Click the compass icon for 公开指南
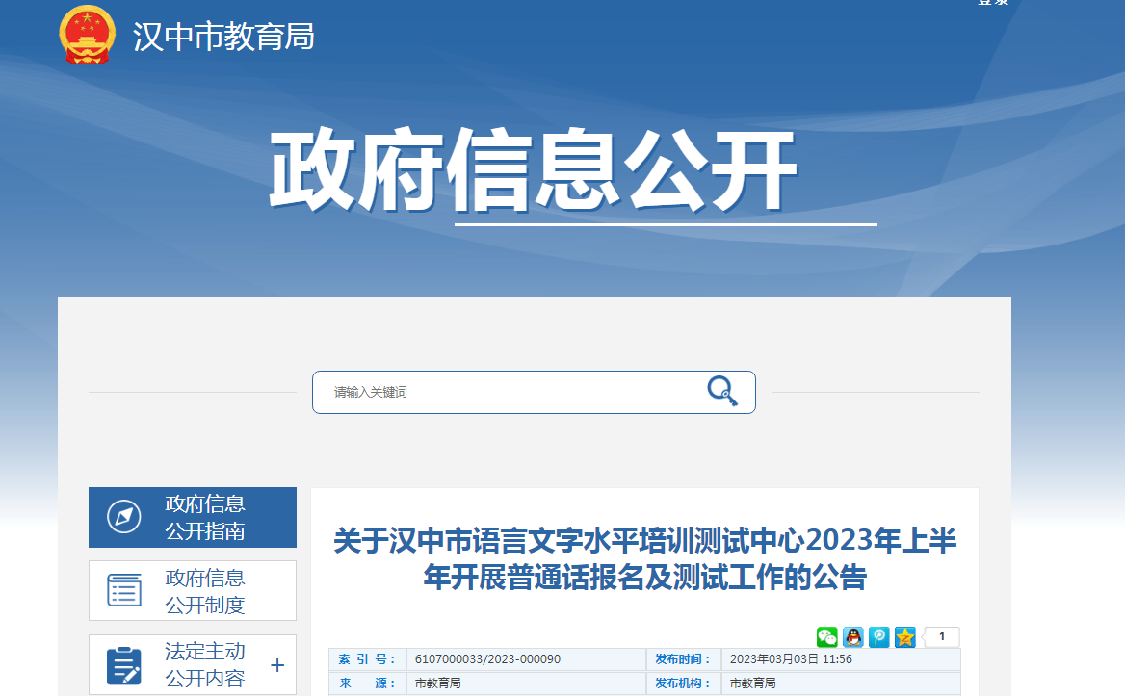Screen dimensions: 1125x696 [x=124, y=517]
